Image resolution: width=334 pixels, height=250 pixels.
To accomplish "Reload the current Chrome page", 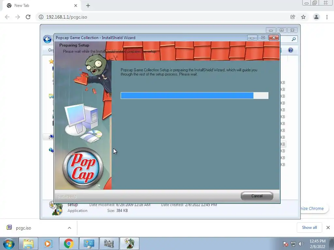I will click(x=28, y=17).
